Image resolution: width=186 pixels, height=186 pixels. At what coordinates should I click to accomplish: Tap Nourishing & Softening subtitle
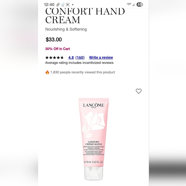tap(66, 29)
